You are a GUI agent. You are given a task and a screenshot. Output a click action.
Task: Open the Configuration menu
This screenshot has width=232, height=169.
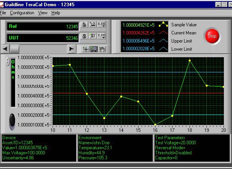[x=22, y=13]
